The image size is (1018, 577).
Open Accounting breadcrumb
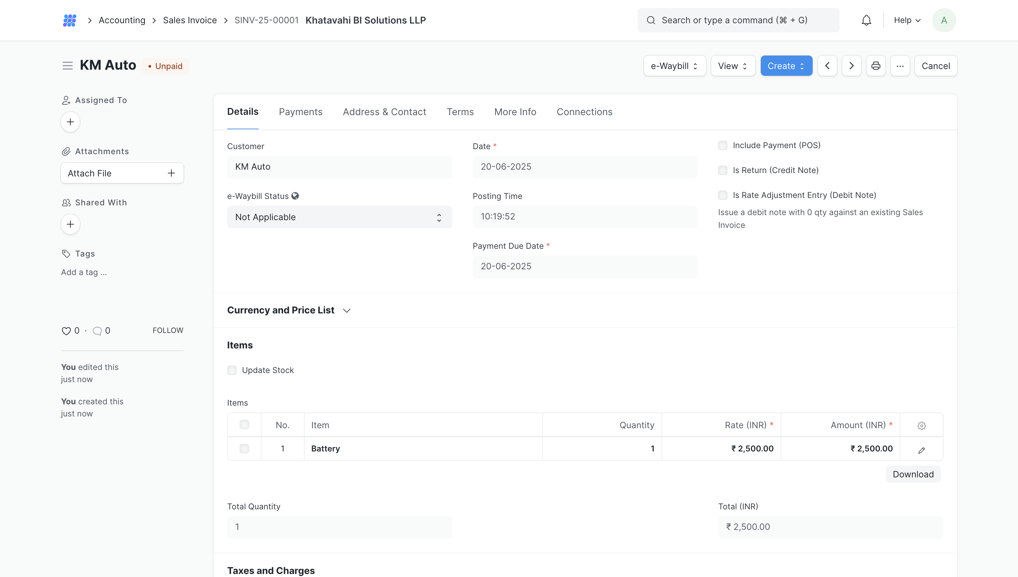click(x=122, y=20)
